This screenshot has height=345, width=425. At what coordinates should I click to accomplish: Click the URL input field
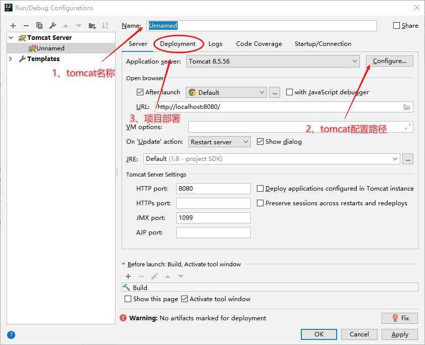(284, 107)
